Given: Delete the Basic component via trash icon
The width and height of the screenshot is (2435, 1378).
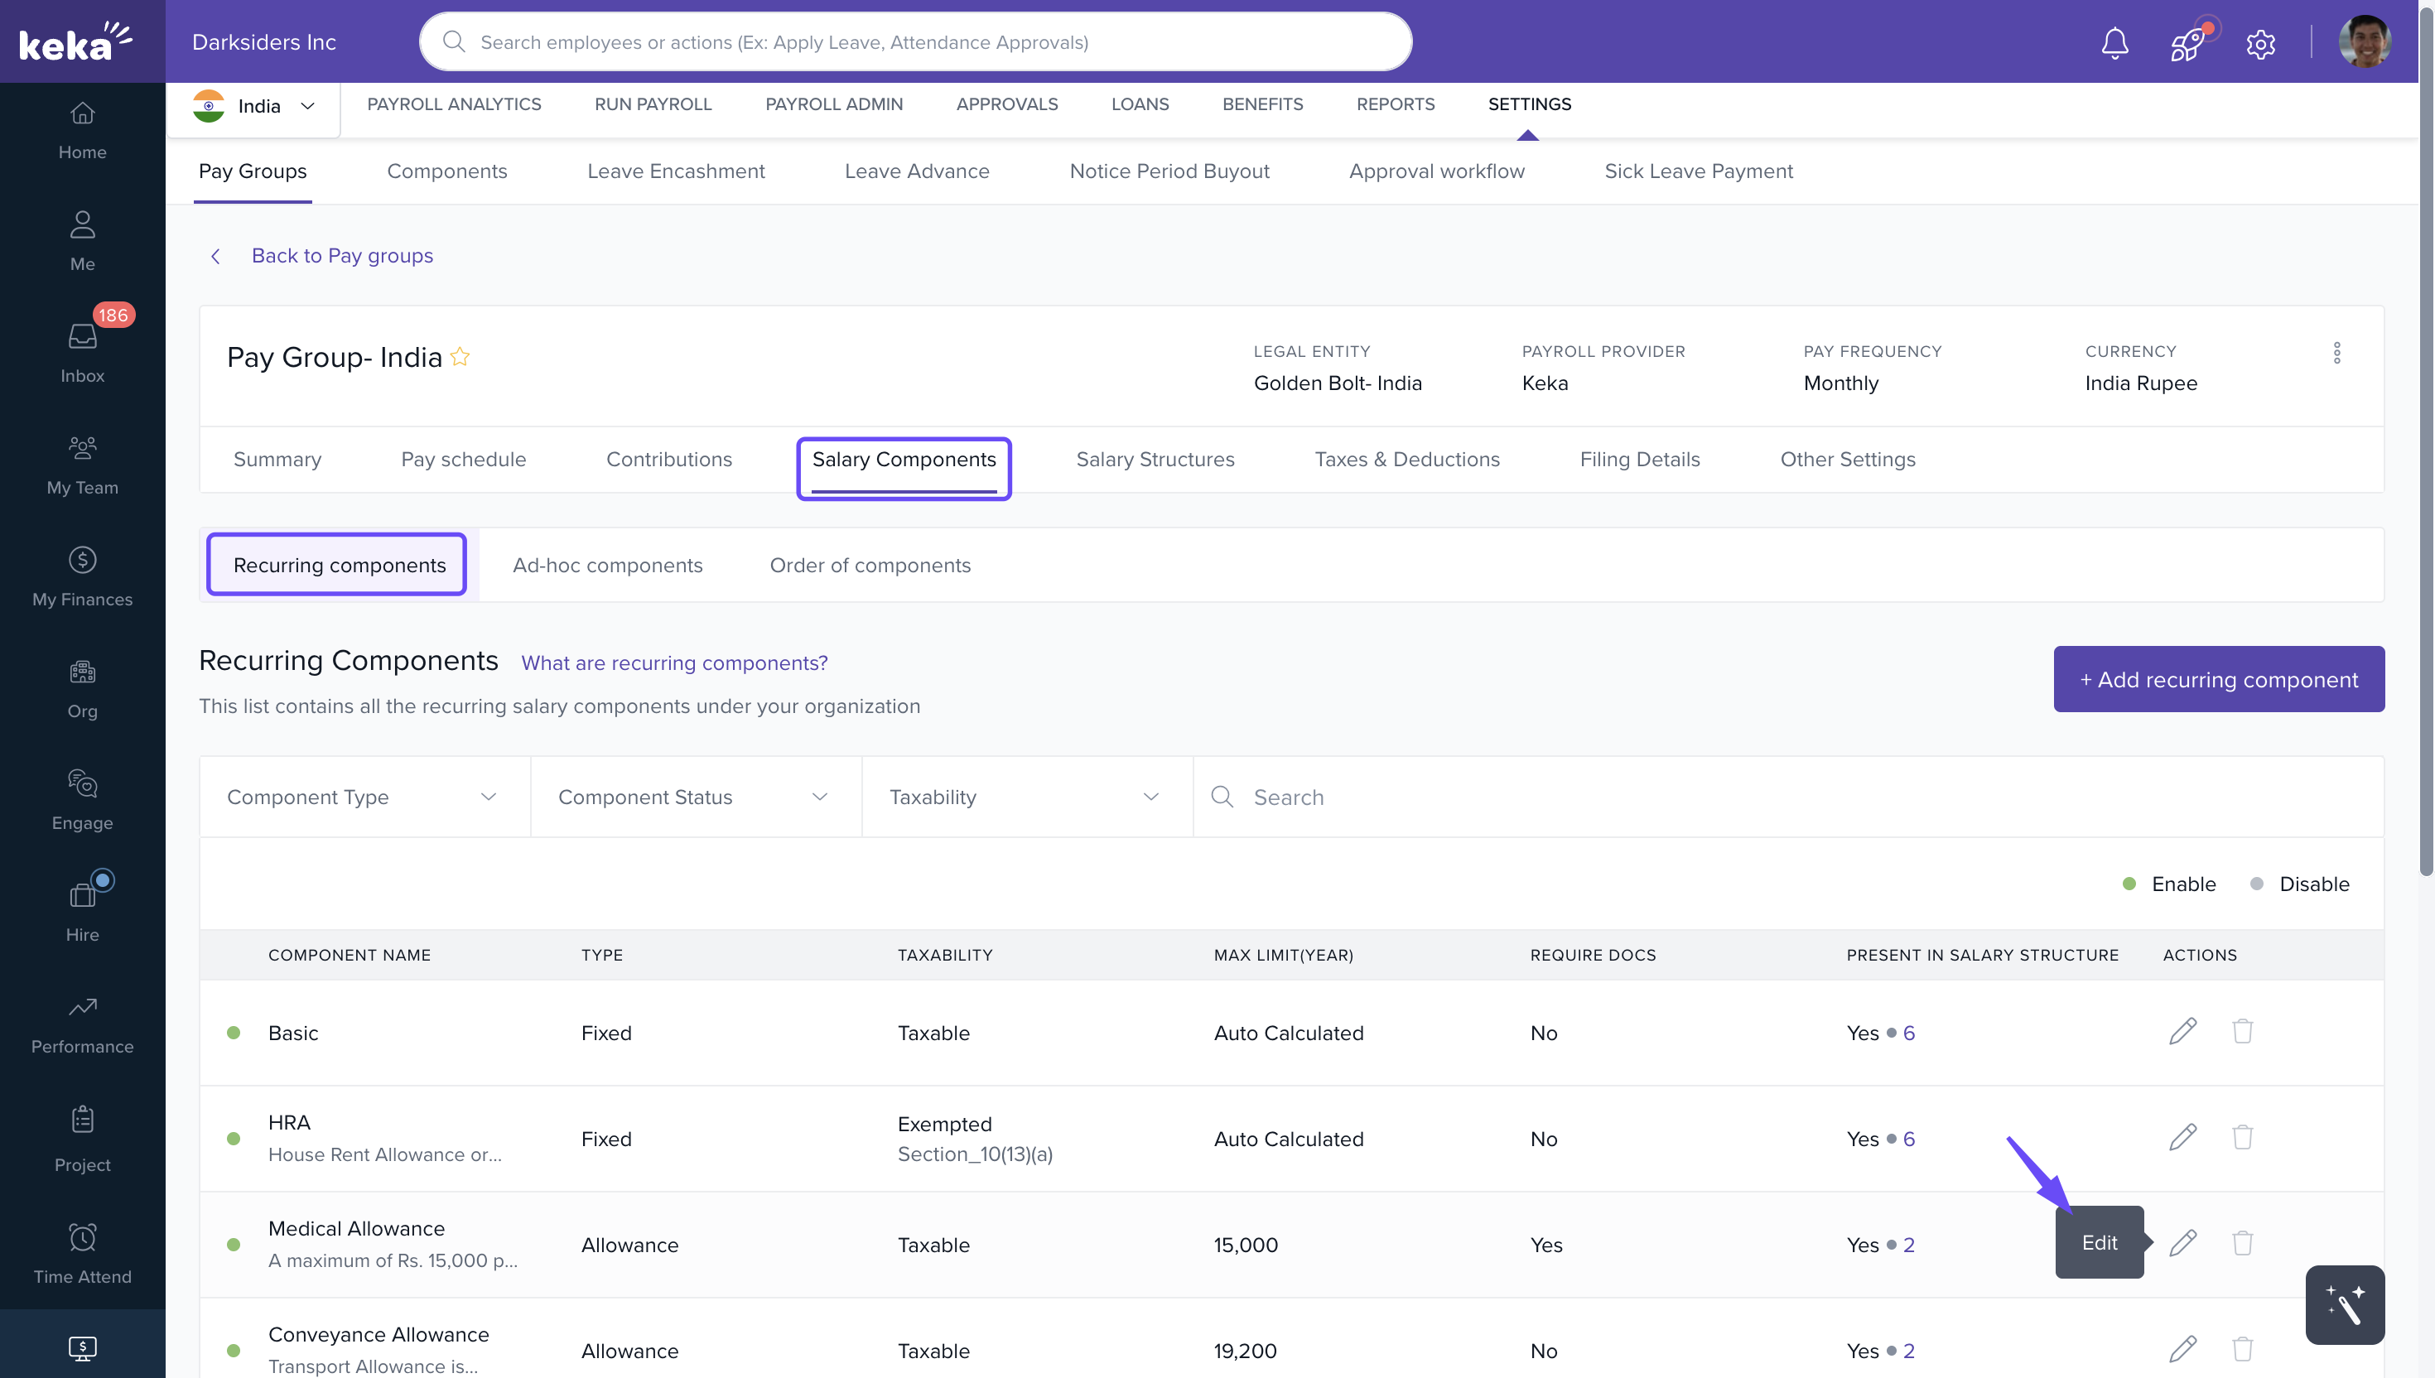Looking at the screenshot, I should point(2242,1031).
